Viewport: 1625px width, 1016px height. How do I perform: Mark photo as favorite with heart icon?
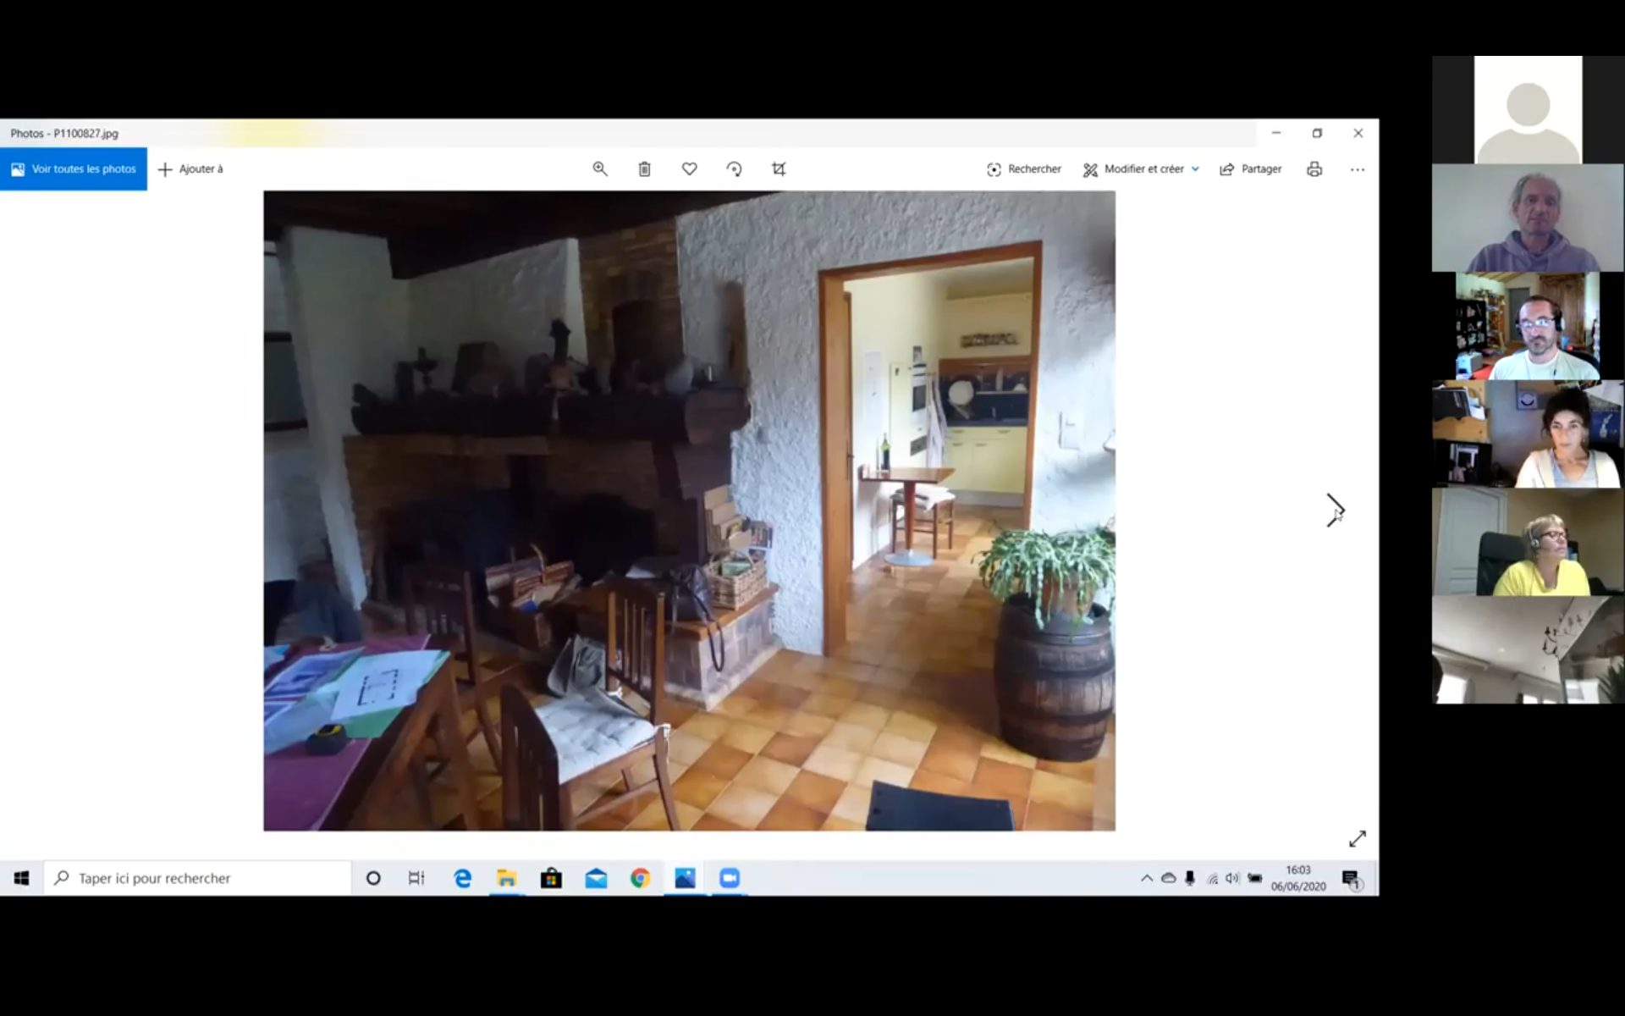click(x=690, y=169)
